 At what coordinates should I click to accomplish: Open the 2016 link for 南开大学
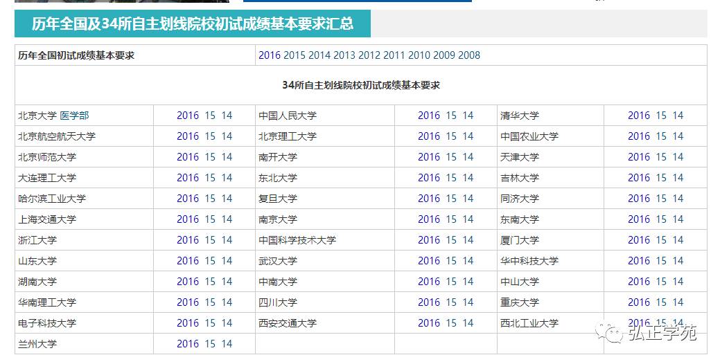click(429, 157)
